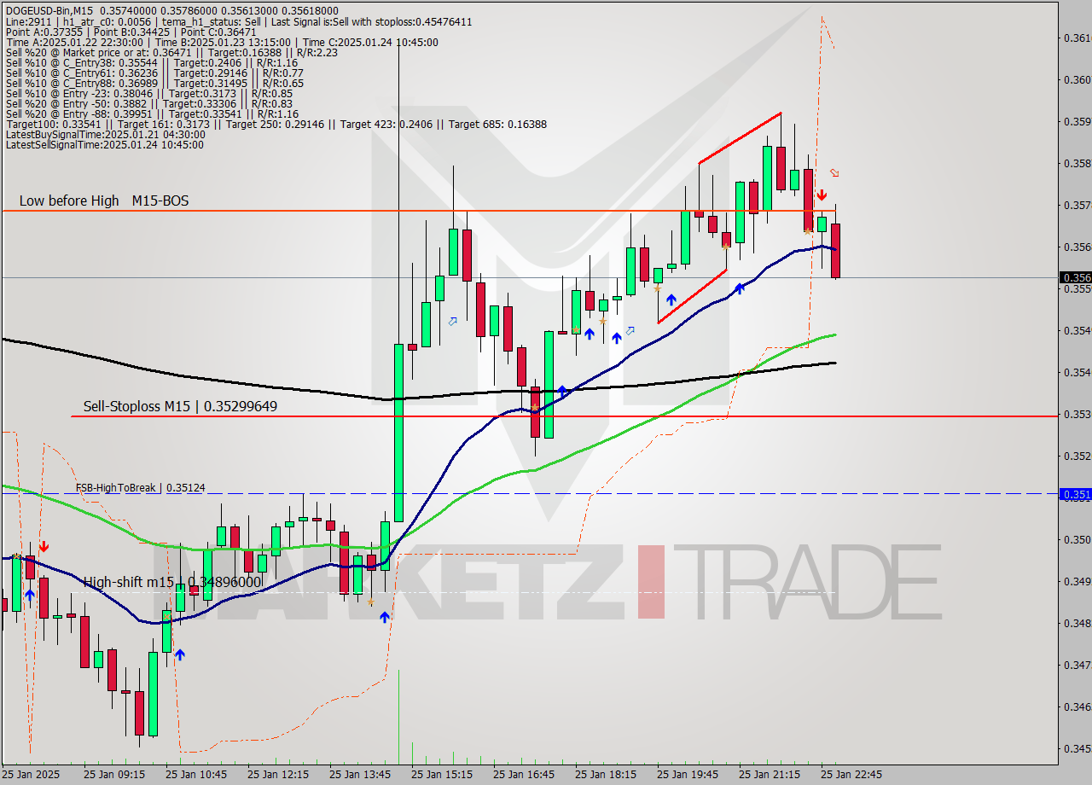Image resolution: width=1092 pixels, height=785 pixels.
Task: Click the '25 Jan 16:45' time label
Action: (524, 775)
